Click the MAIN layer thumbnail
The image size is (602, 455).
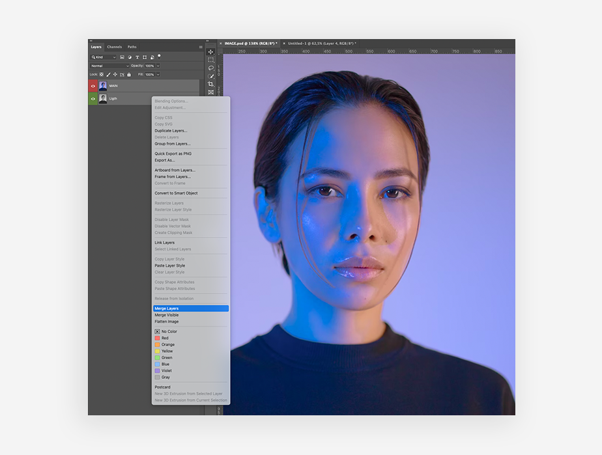coord(103,86)
